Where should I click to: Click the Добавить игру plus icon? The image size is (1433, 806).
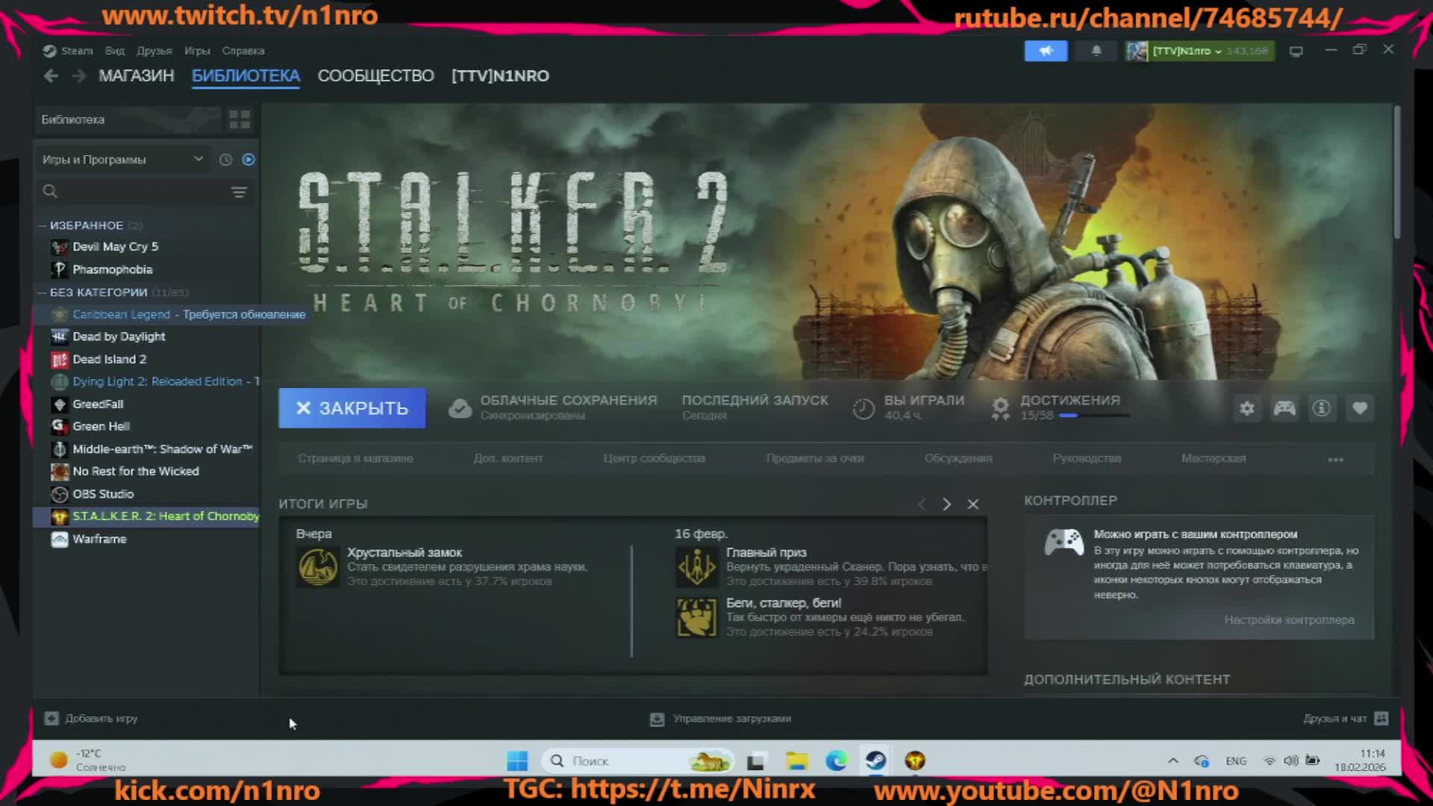[51, 718]
